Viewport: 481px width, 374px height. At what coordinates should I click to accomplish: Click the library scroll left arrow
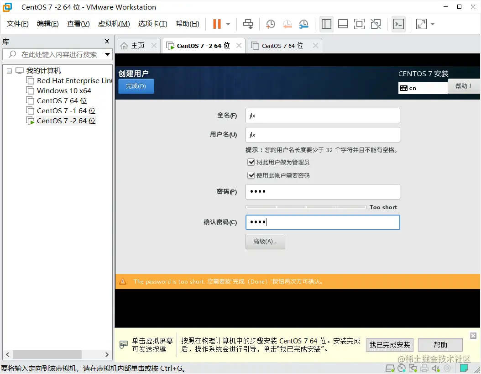(8, 354)
